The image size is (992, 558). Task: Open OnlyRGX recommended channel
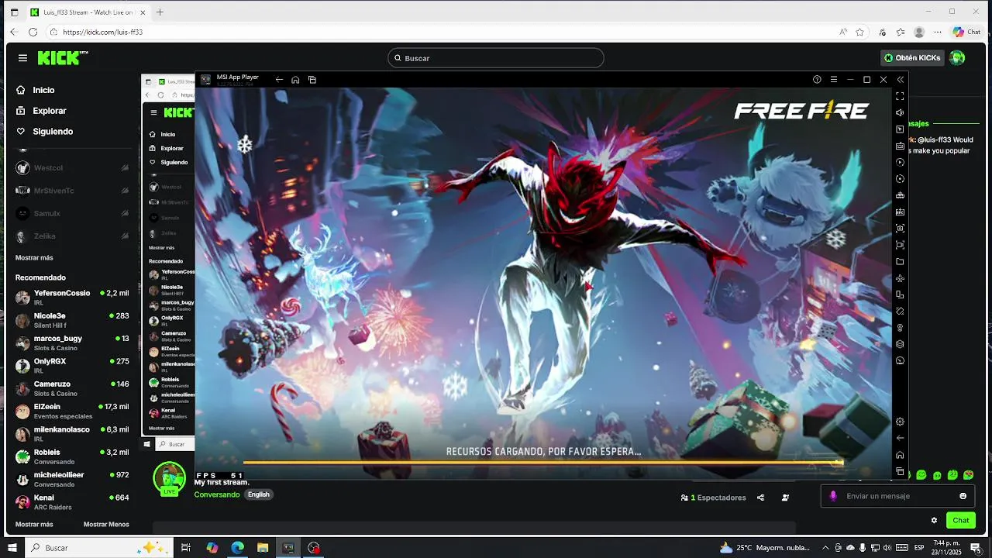pos(72,366)
